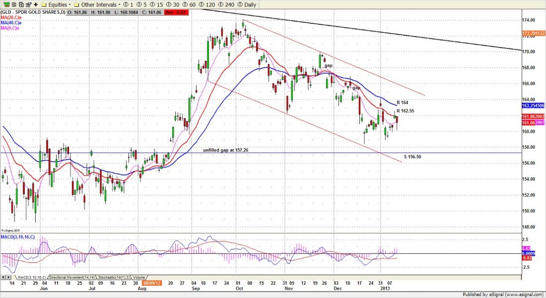Click the MA(20,C) moving average label
The image size is (546, 298).
pyautogui.click(x=10, y=17)
